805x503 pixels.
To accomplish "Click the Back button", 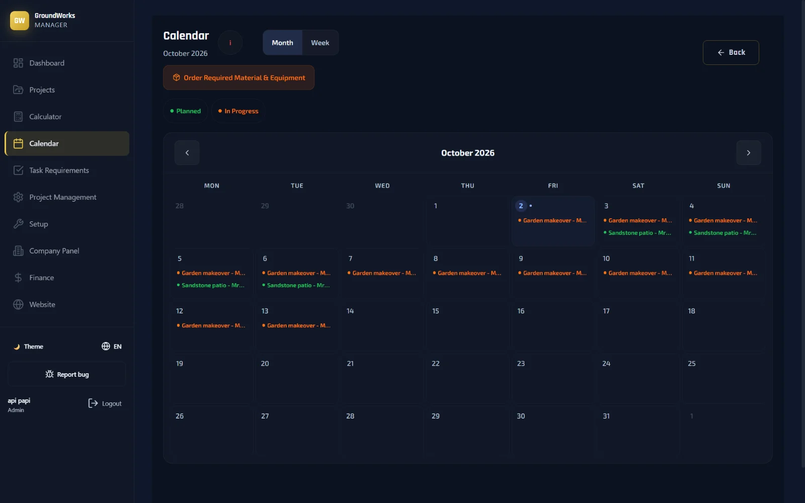I will click(x=731, y=52).
